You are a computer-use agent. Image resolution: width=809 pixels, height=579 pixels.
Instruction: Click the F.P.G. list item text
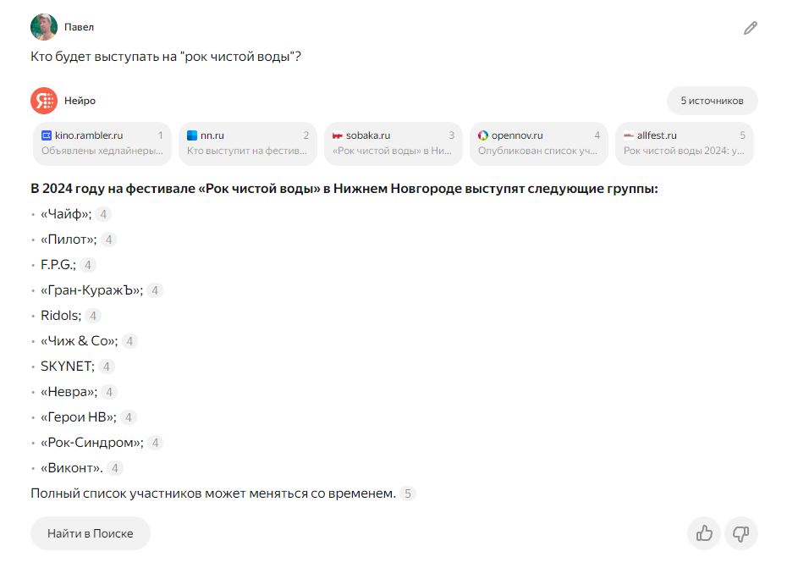coord(58,265)
